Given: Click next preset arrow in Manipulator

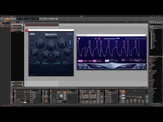Looking at the screenshot, I should tap(58, 38).
